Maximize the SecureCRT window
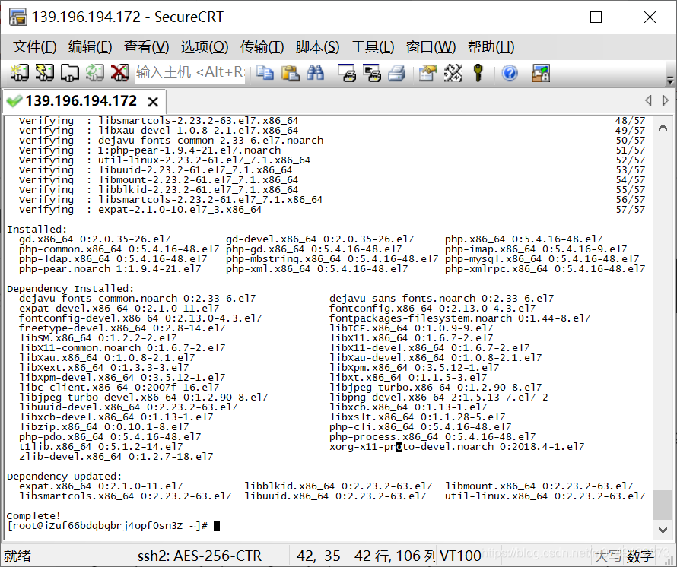Image resolution: width=677 pixels, height=567 pixels. pos(596,17)
